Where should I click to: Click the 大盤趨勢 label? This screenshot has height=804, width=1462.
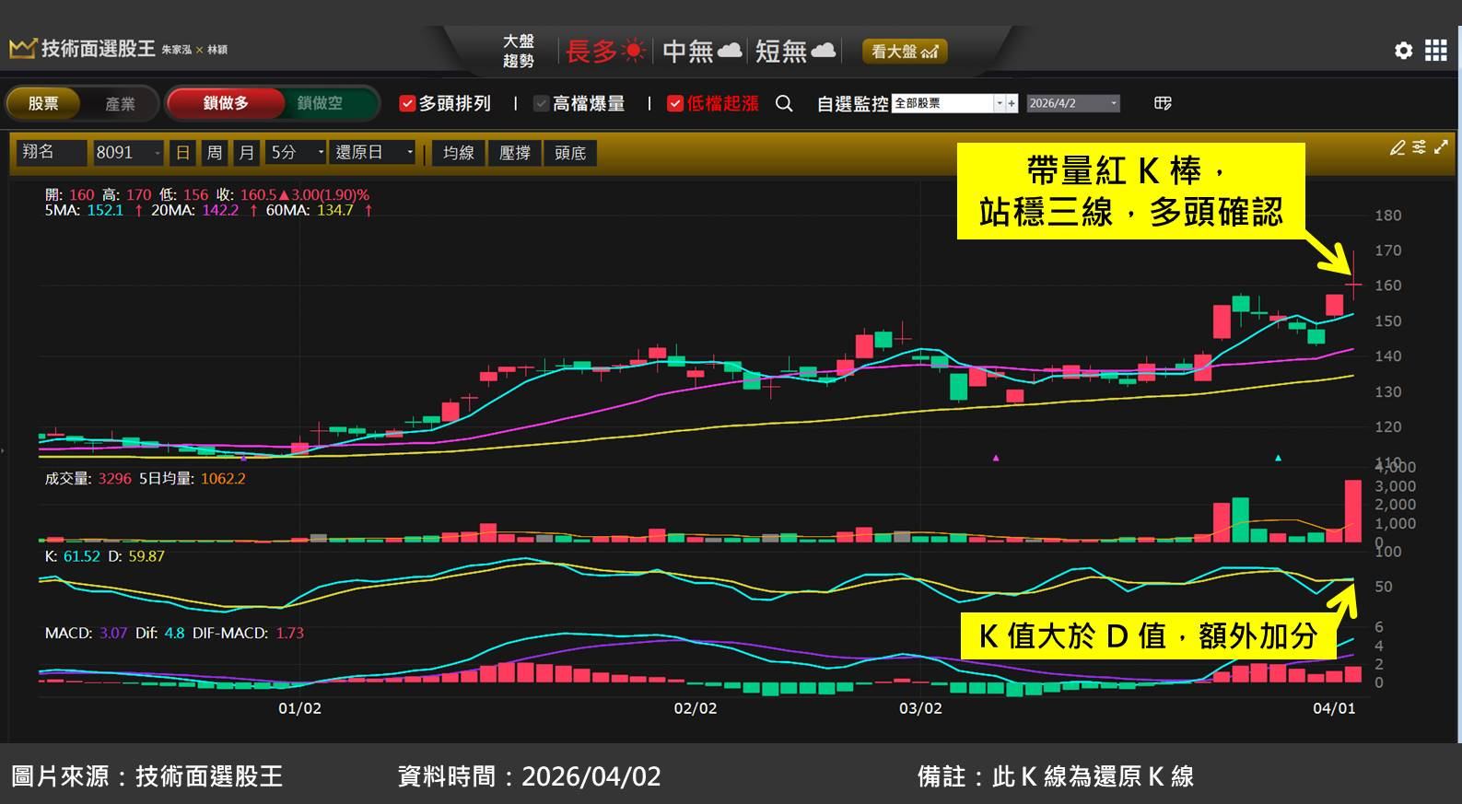519,52
